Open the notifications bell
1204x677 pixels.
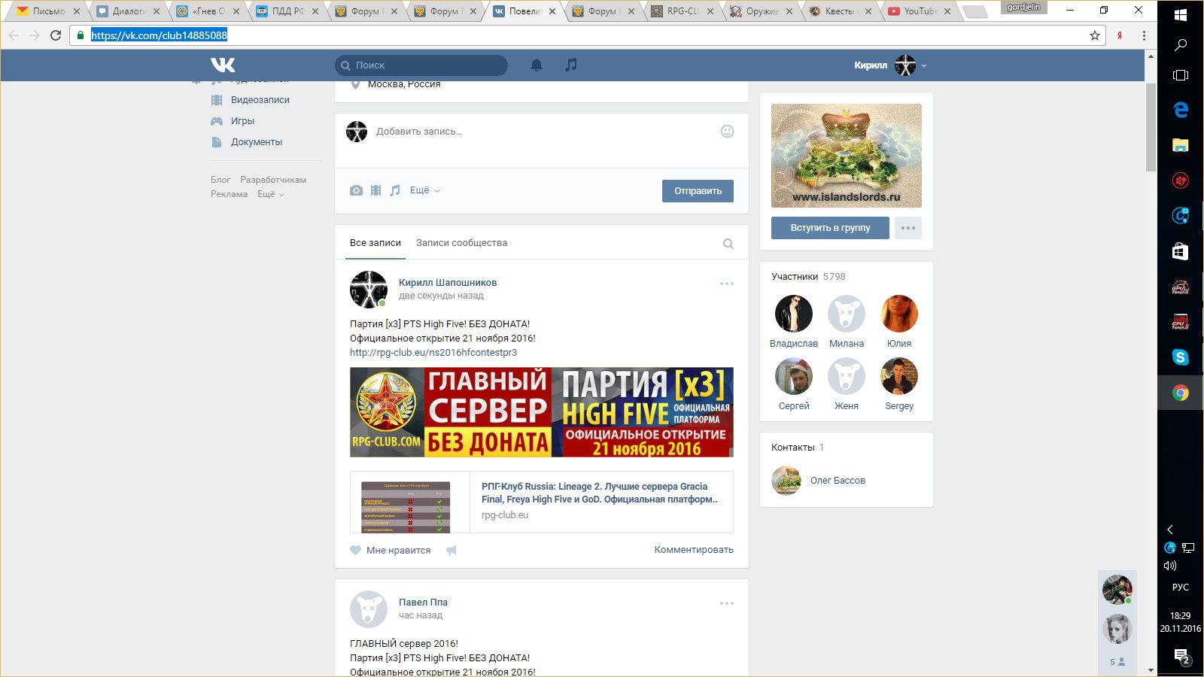click(x=537, y=65)
